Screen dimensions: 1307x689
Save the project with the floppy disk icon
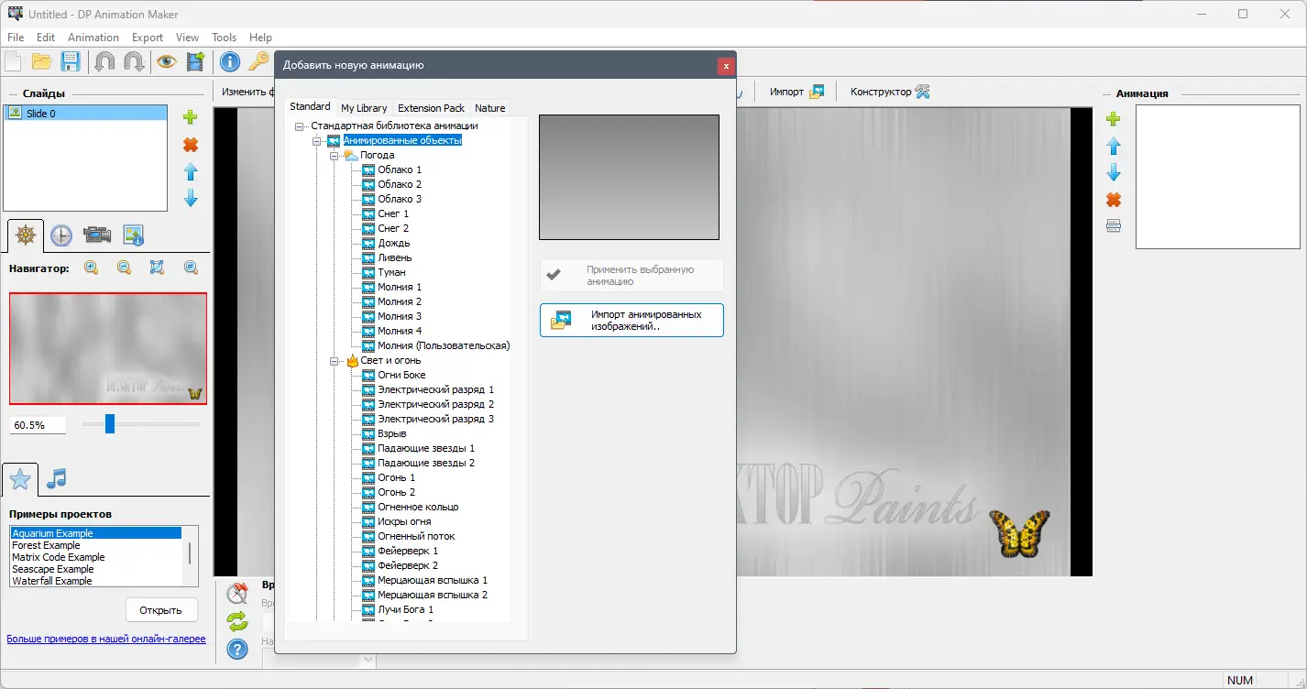70,61
